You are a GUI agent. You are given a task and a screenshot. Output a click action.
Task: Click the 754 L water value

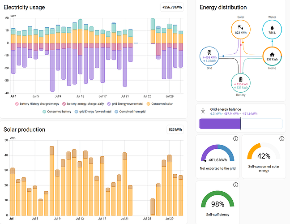272,33
